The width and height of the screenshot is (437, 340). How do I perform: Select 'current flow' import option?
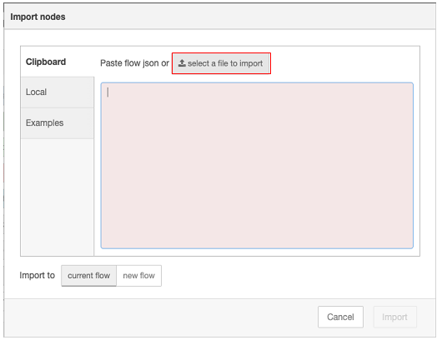click(89, 276)
